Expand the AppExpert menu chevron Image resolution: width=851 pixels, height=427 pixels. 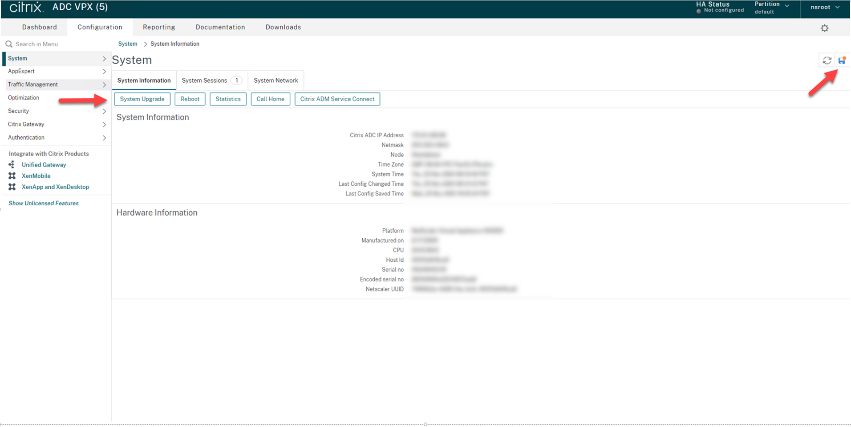[104, 72]
